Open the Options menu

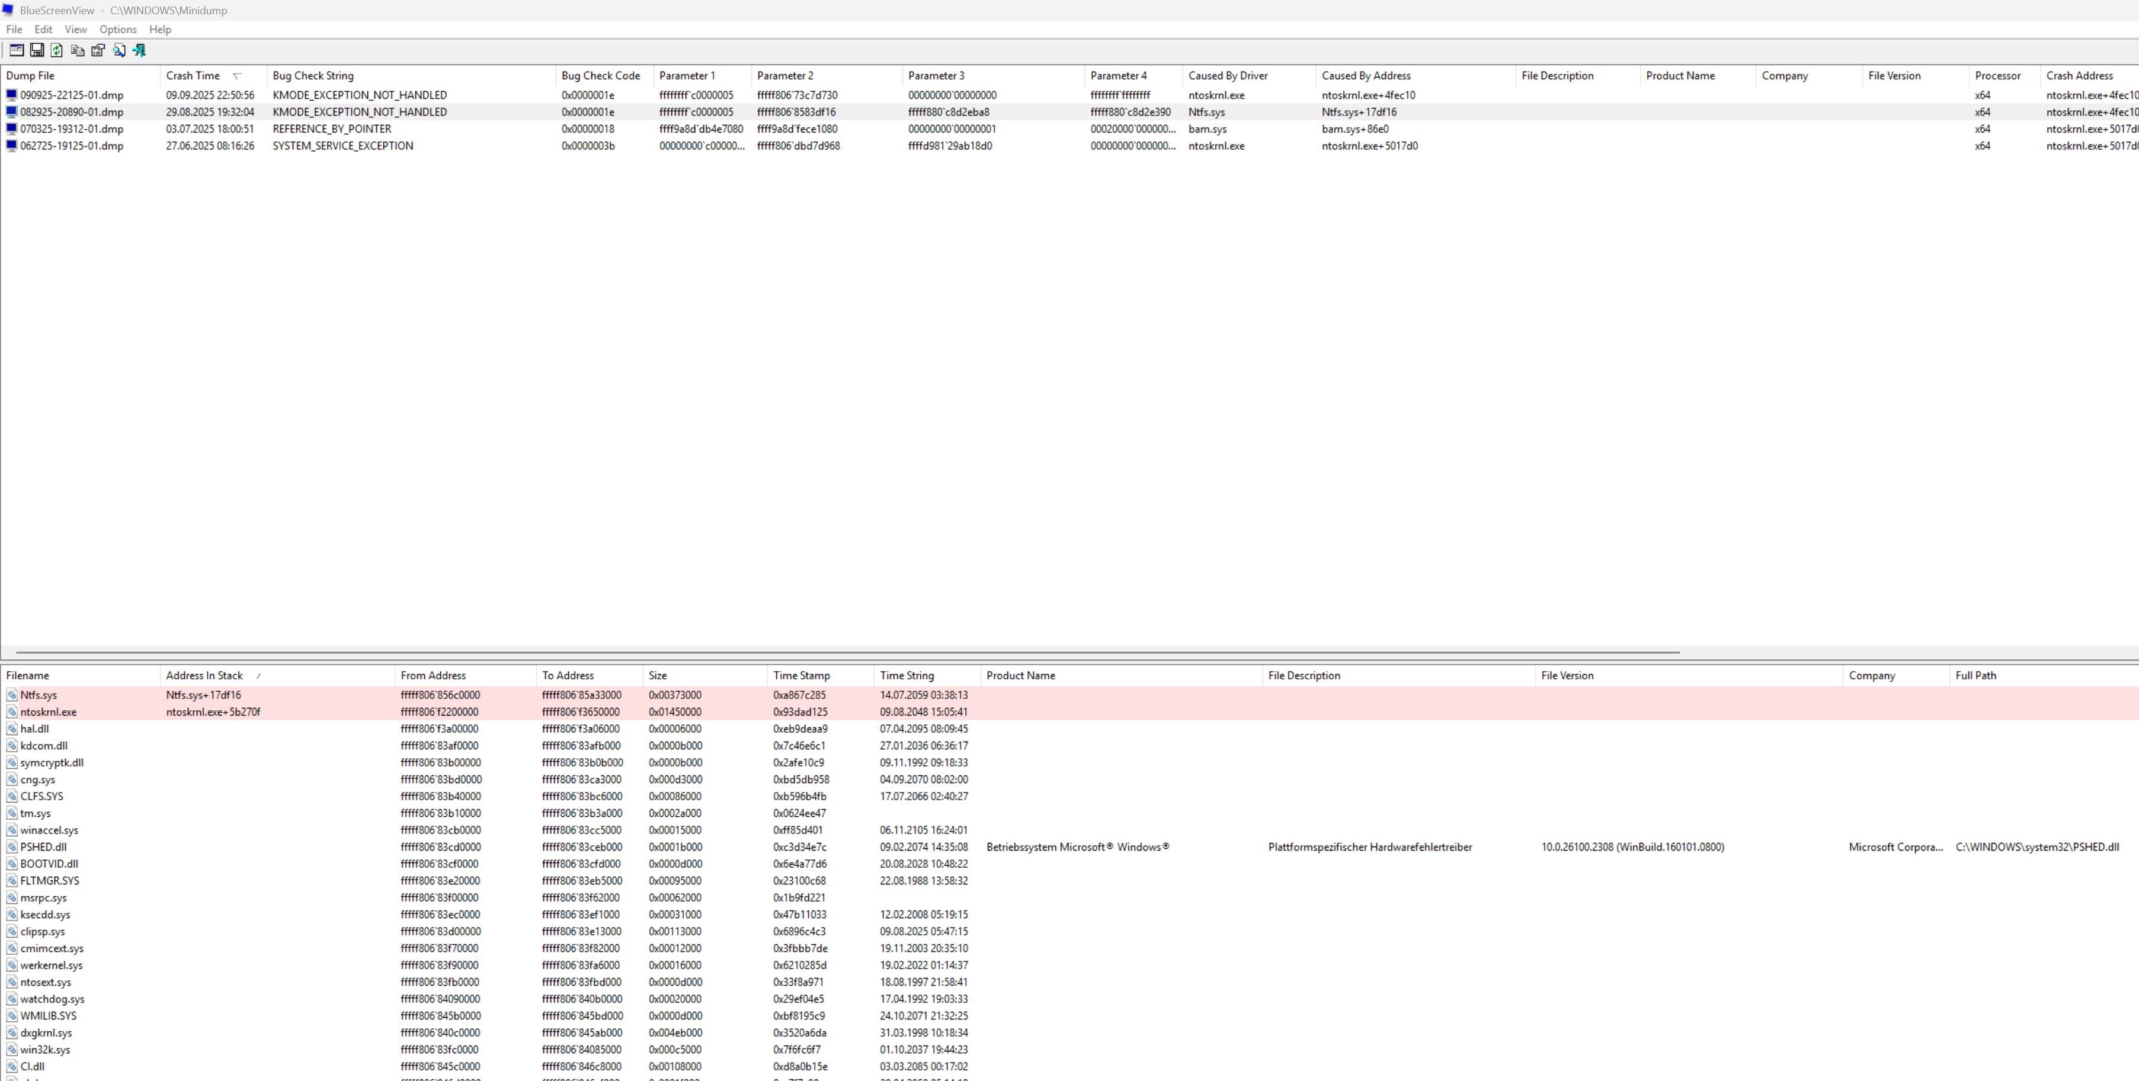pyautogui.click(x=118, y=29)
